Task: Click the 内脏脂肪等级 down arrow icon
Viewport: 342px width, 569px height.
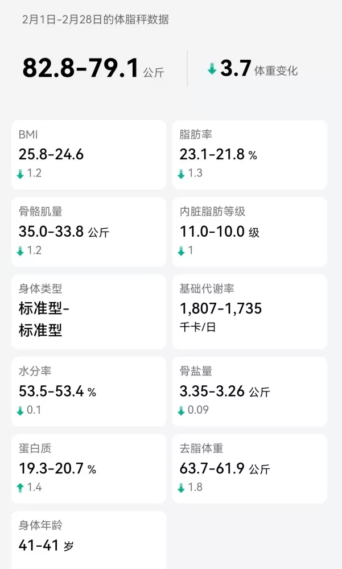Action: pyautogui.click(x=181, y=251)
